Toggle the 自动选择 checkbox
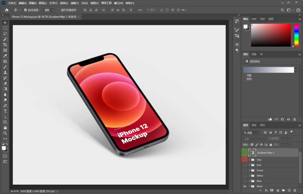This screenshot has height=194, width=303. [x=25, y=10]
